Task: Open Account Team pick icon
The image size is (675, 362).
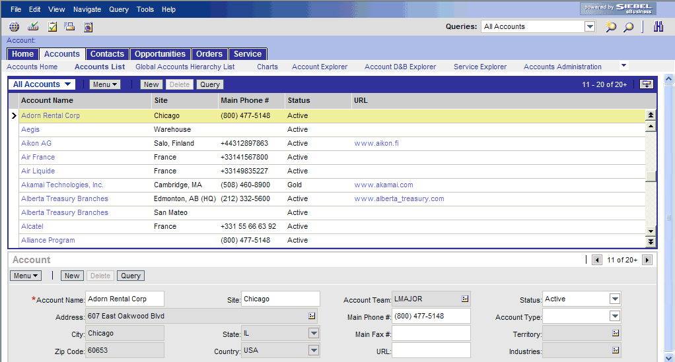Action: pos(465,299)
